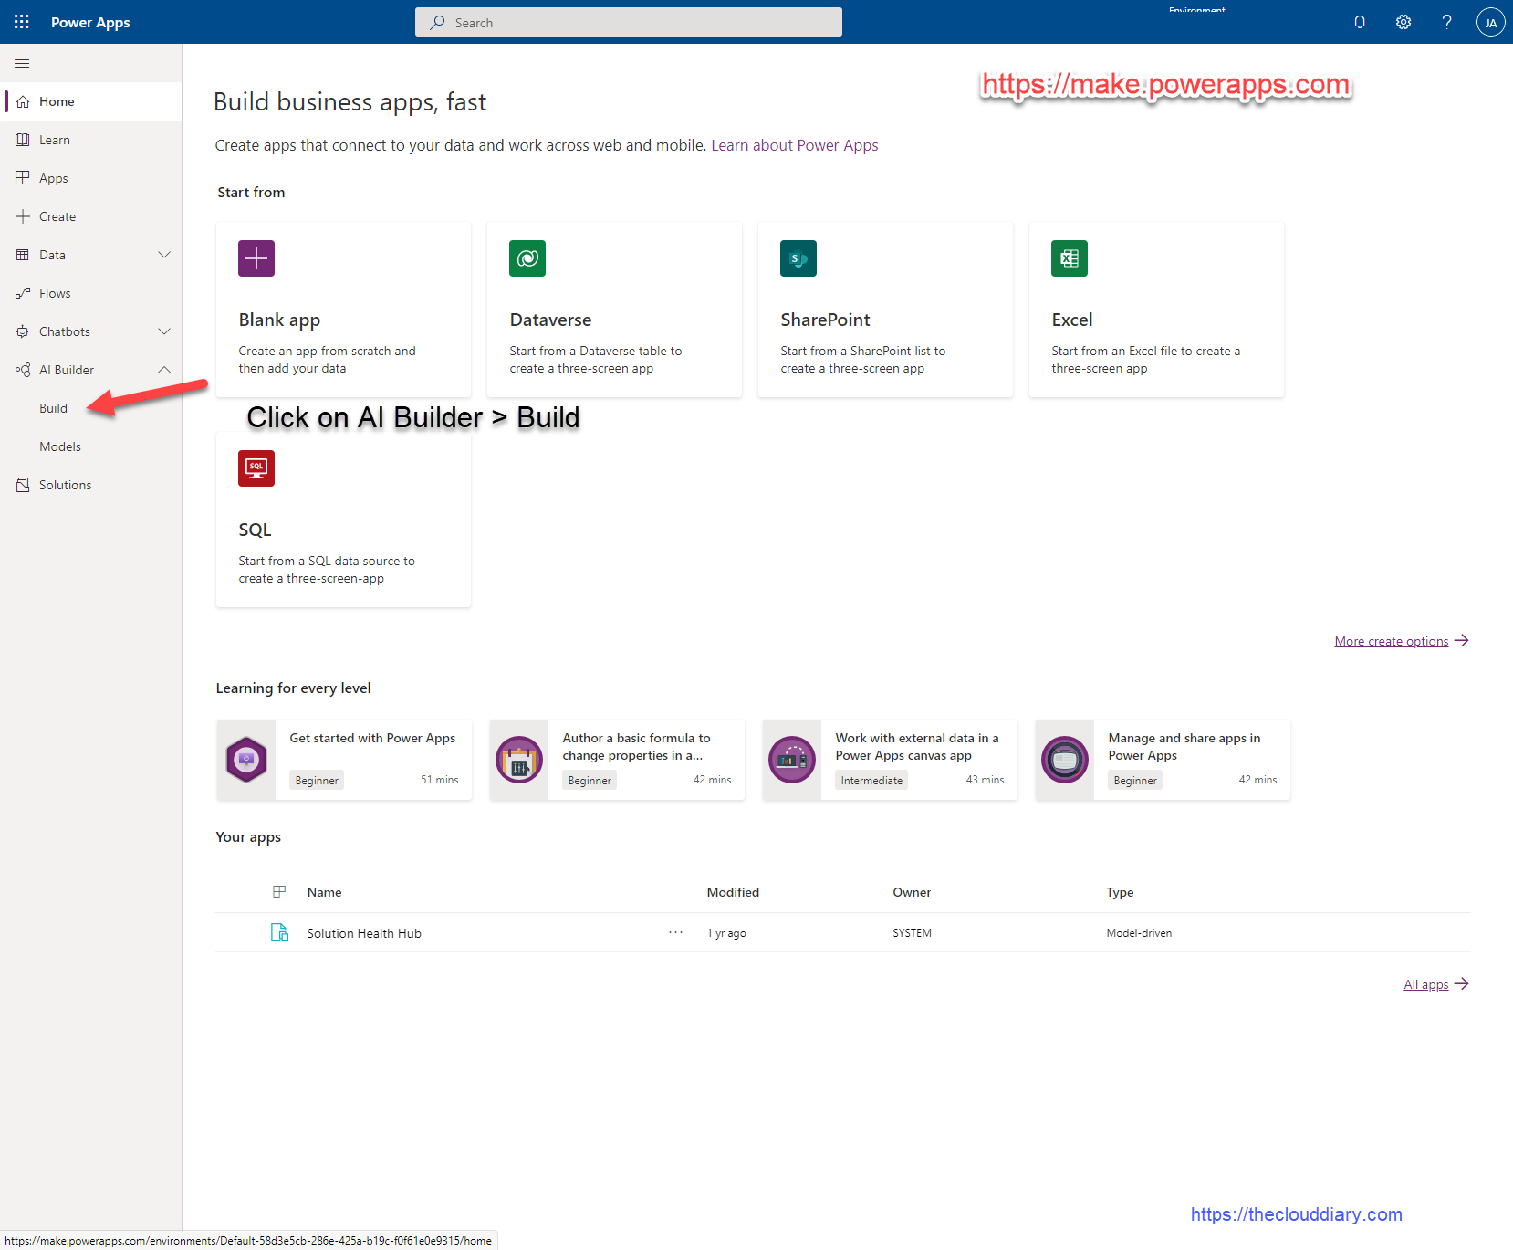Sort by the Name column header

coord(324,892)
